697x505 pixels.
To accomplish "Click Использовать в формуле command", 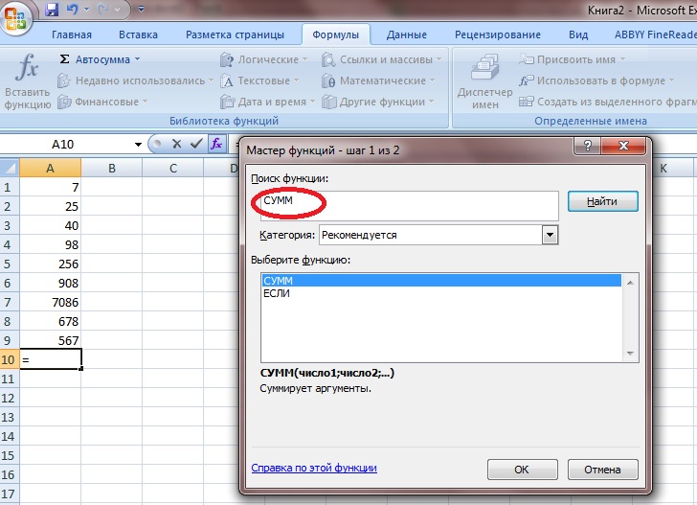I will tap(596, 81).
